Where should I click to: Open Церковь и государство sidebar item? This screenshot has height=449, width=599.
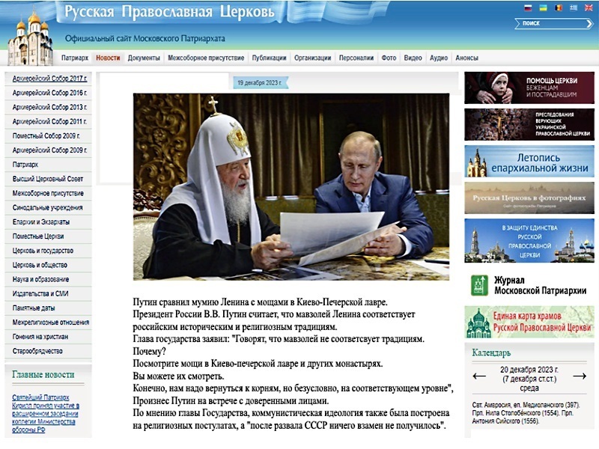click(x=45, y=251)
